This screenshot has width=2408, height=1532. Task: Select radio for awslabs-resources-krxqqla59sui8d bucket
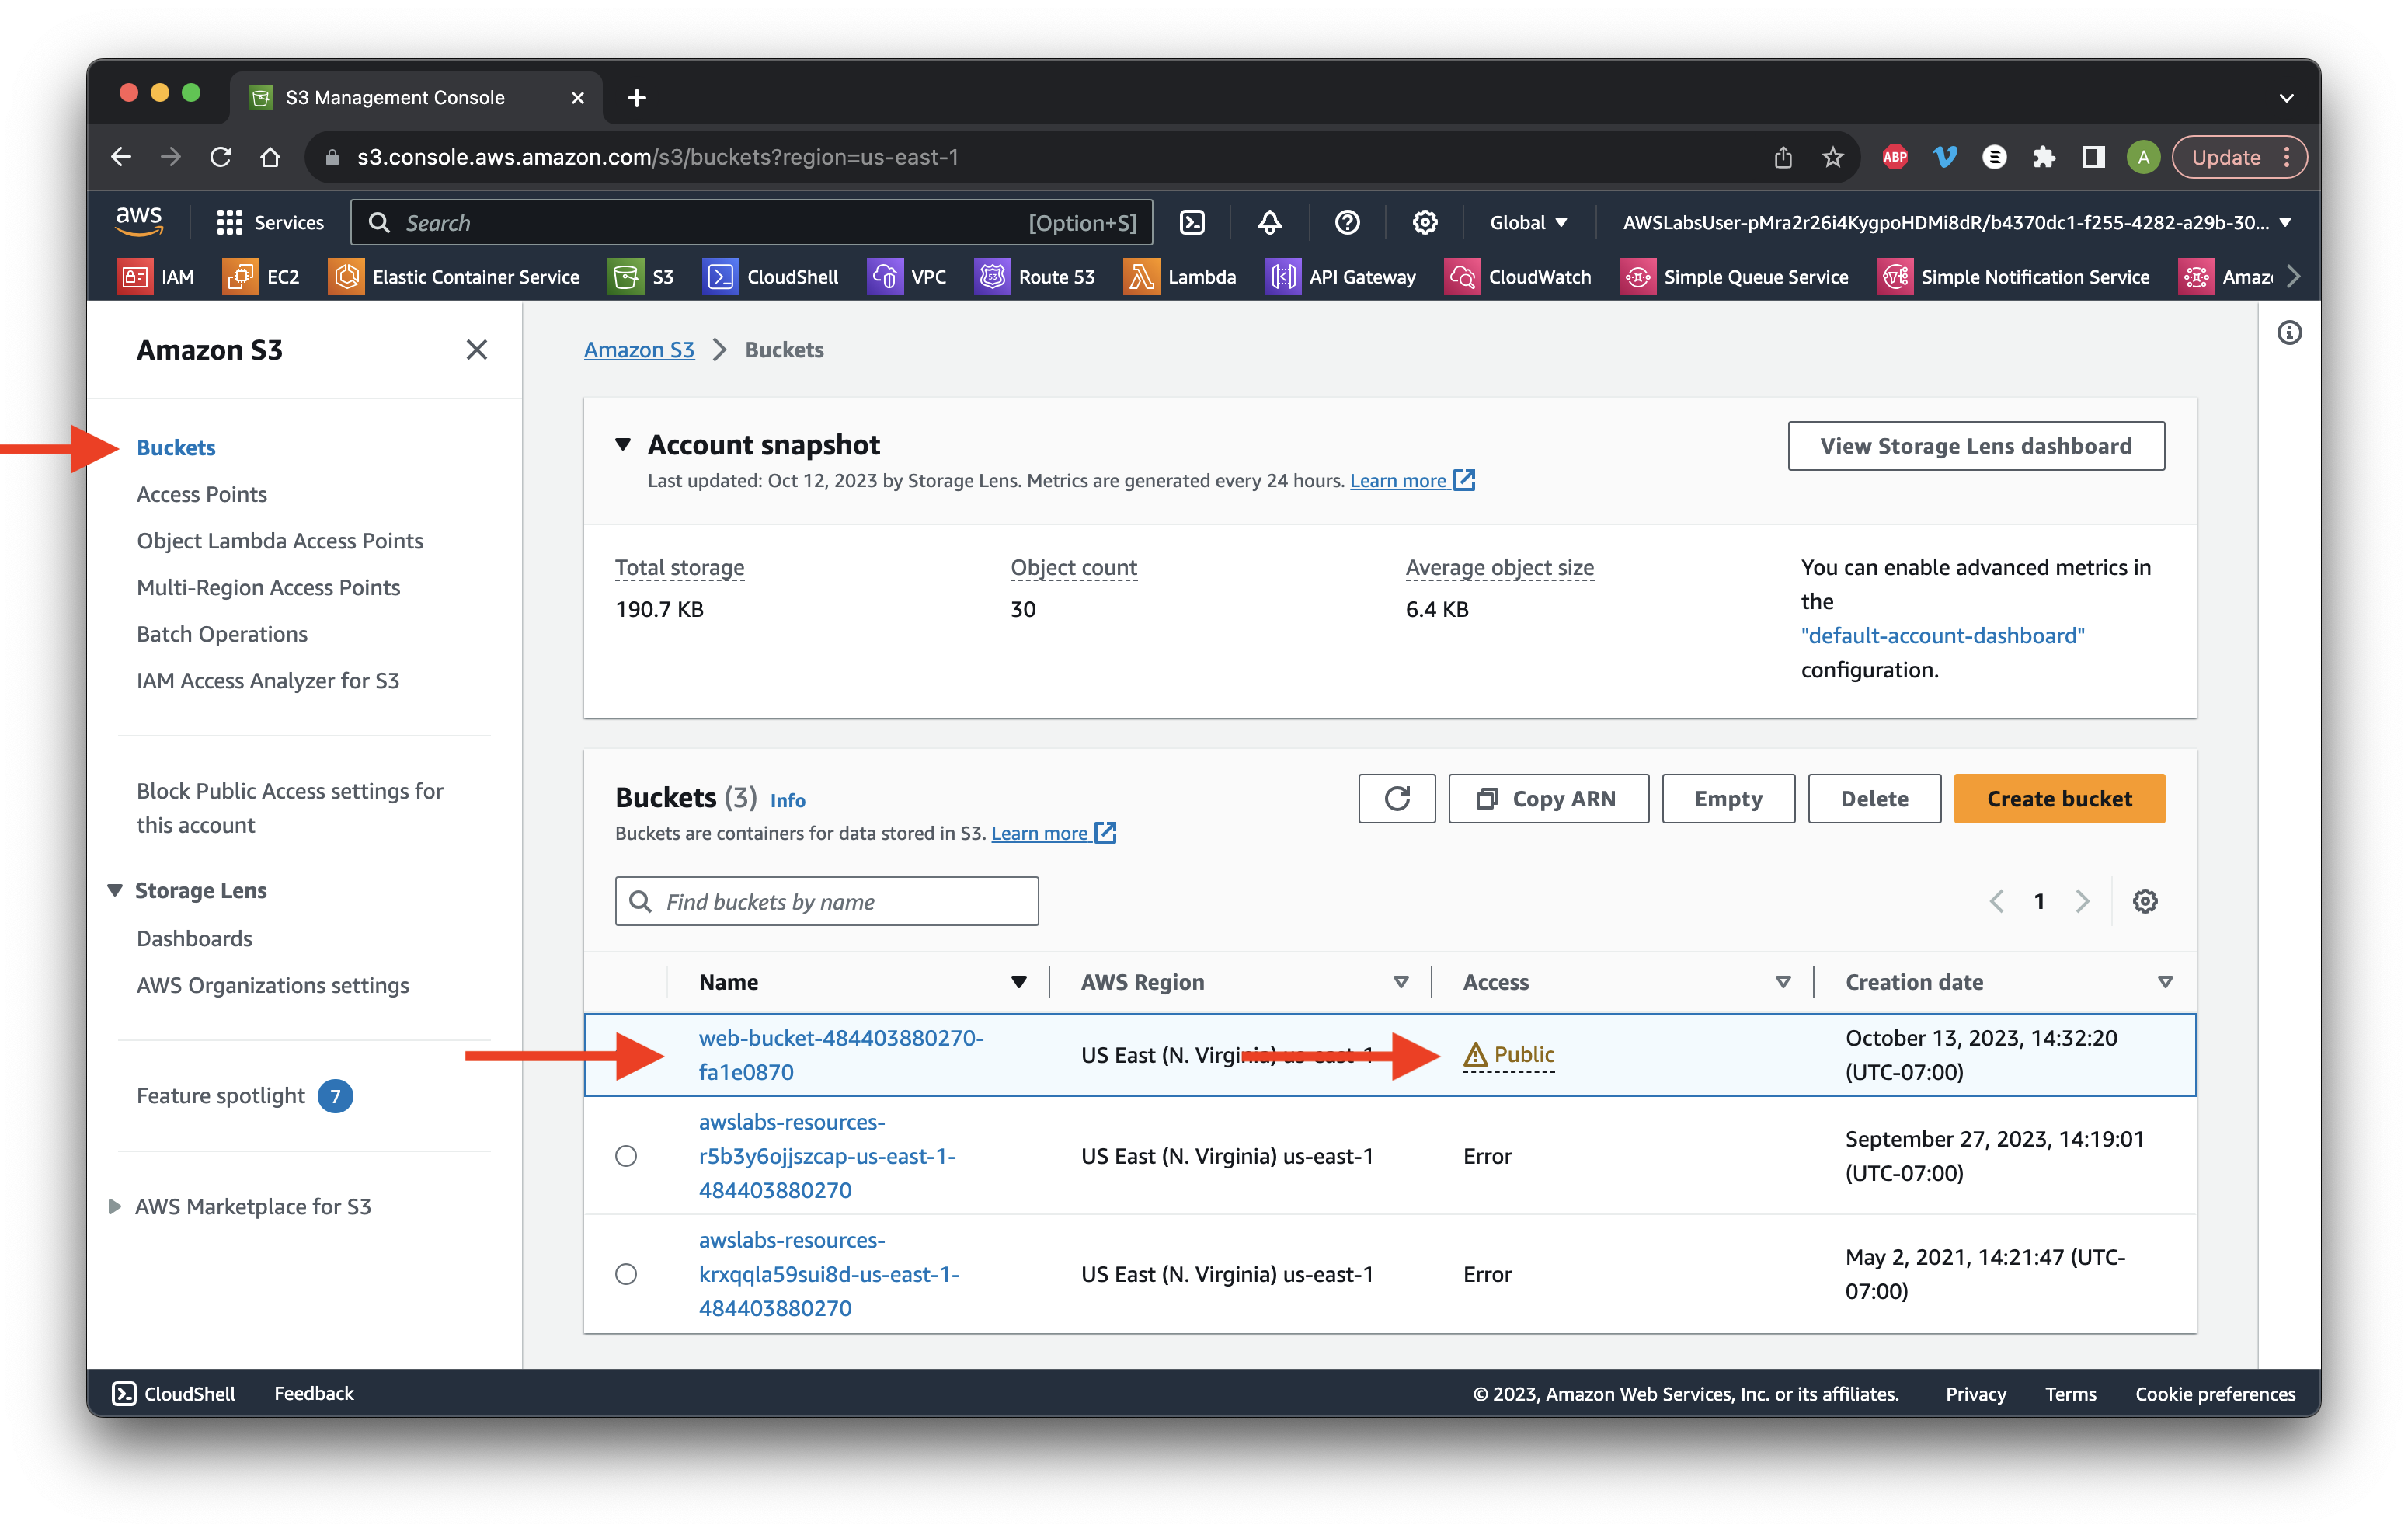[626, 1274]
